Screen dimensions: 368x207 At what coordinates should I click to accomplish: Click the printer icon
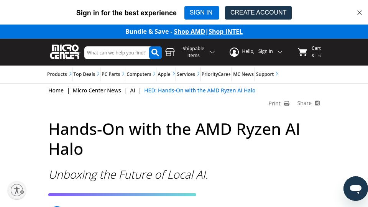(287, 103)
